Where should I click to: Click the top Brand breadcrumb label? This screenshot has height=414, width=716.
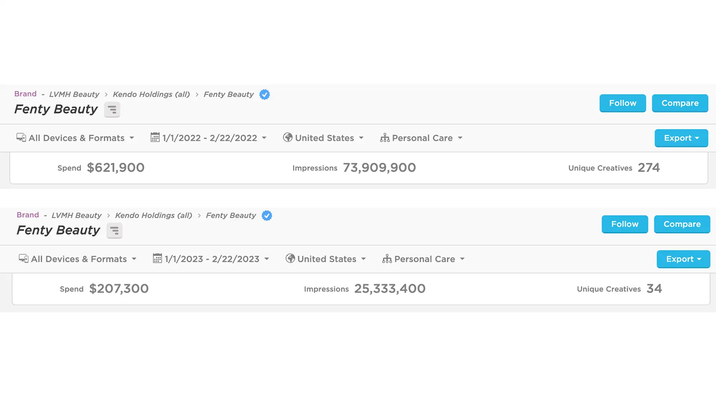click(x=25, y=94)
